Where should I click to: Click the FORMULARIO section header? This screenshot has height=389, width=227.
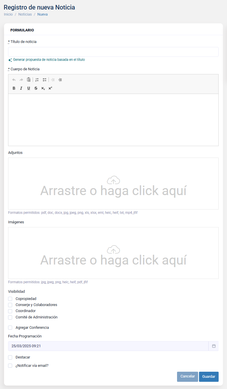(x=22, y=30)
